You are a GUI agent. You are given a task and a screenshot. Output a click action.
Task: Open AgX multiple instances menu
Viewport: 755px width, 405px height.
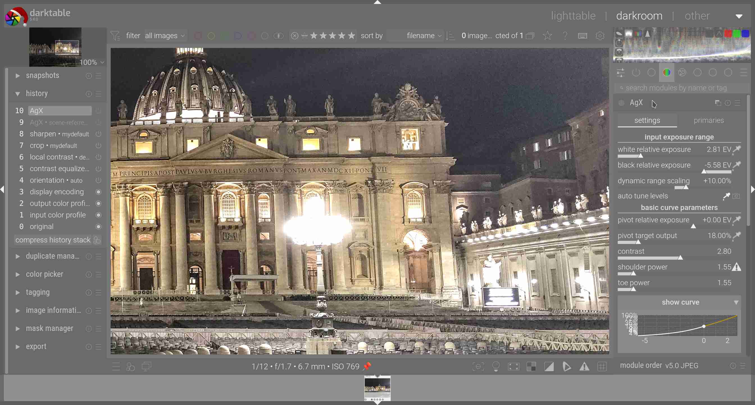point(718,103)
